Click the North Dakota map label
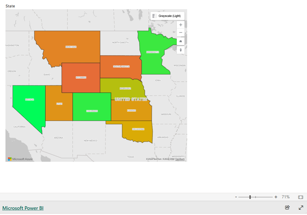 pyautogui.click(x=120, y=42)
